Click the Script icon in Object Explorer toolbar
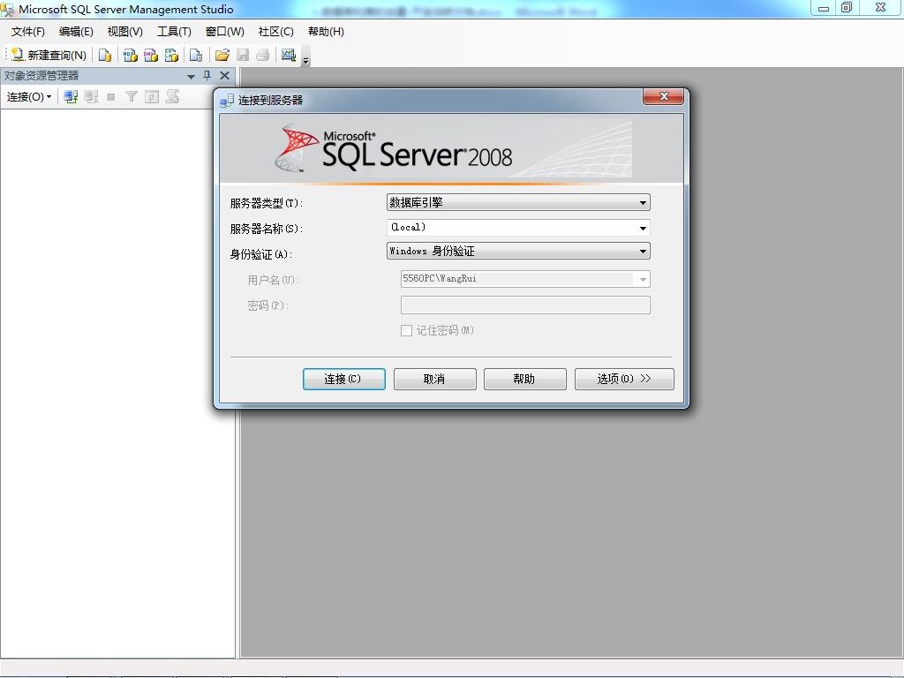Screen dimensions: 904x678 click(x=172, y=97)
